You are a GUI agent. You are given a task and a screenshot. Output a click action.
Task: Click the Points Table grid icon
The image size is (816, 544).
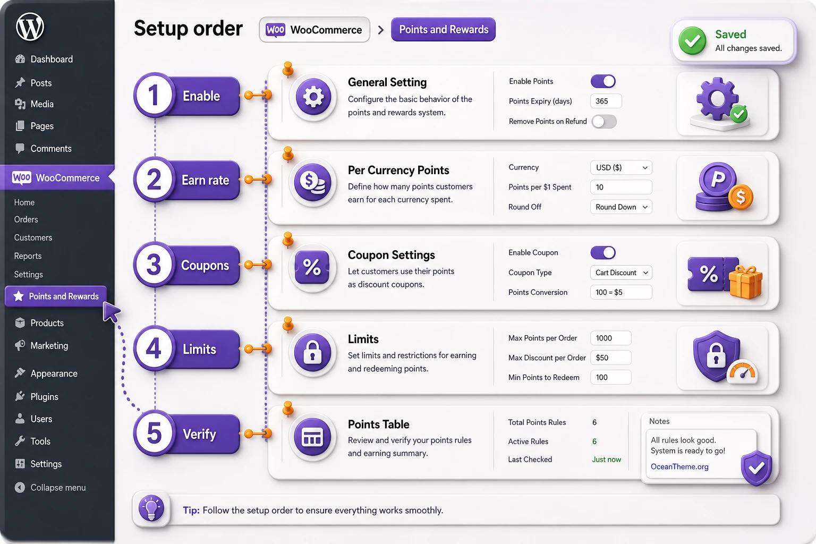[312, 437]
